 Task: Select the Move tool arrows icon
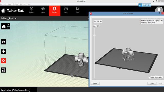tap(3, 51)
